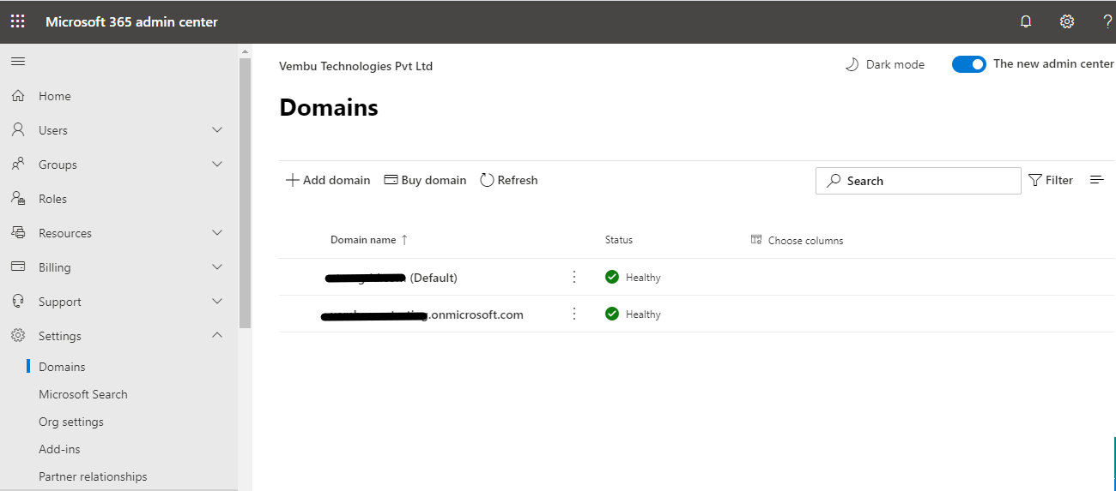Select the onmicrosoft.com domain row
Screen dimensions: 1116x491
[697, 314]
